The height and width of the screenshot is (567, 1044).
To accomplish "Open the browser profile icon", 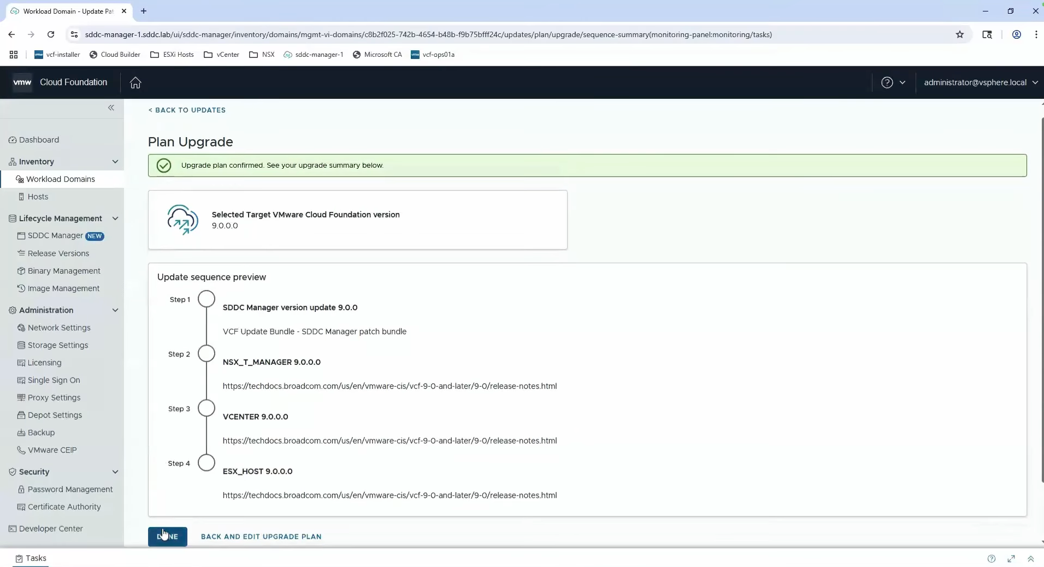I will point(1016,34).
